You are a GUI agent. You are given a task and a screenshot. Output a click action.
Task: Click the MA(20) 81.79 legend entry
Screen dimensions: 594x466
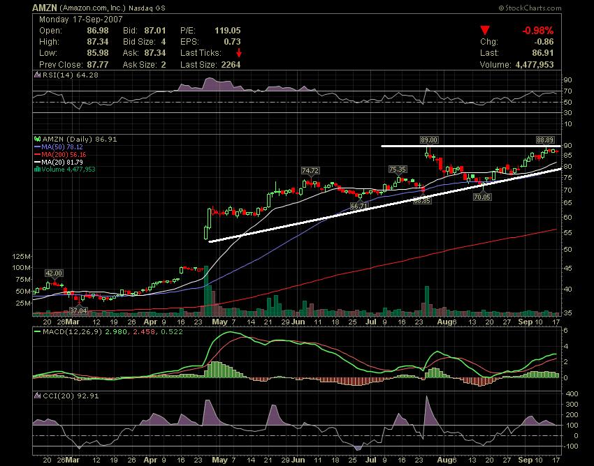coord(58,162)
